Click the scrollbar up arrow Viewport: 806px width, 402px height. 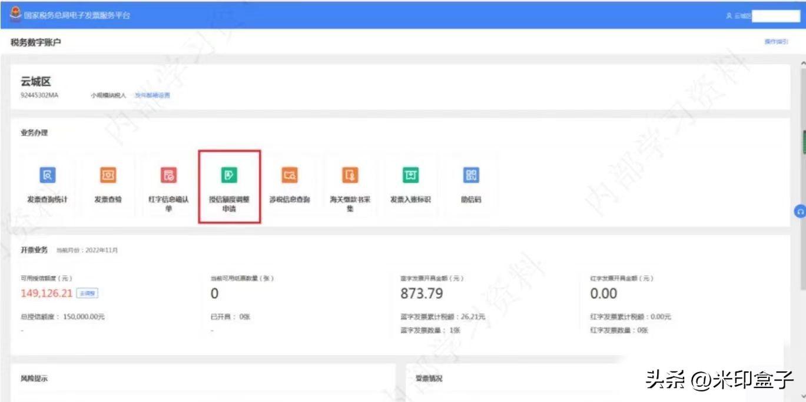pos(802,62)
